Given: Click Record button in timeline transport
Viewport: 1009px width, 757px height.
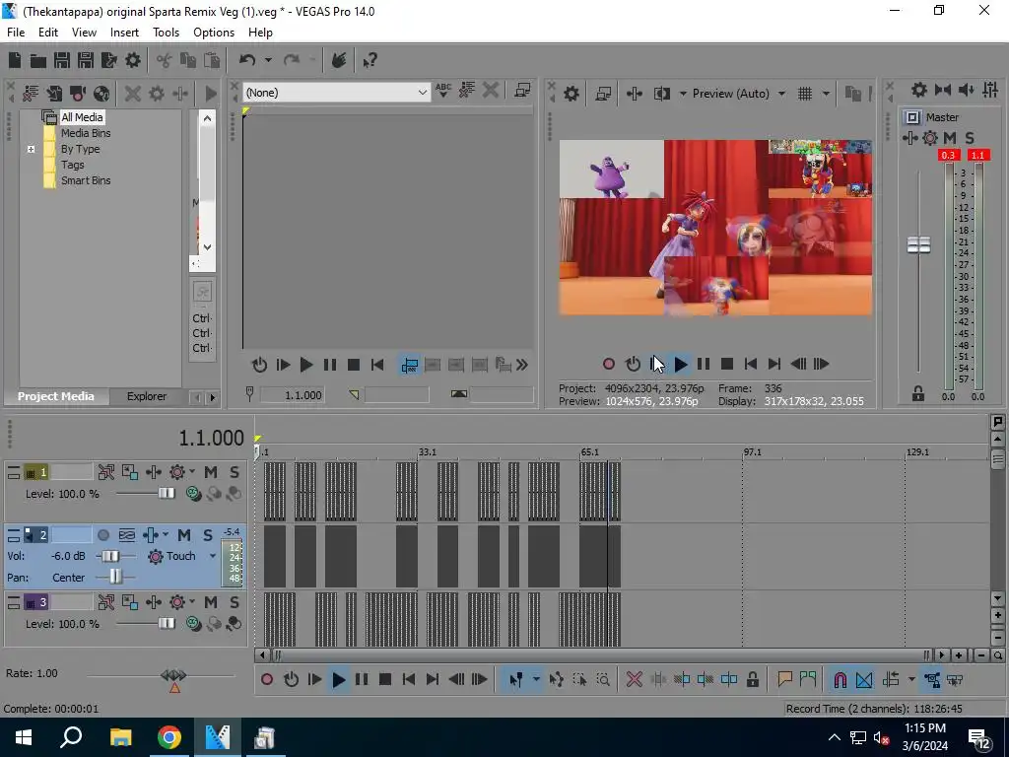Looking at the screenshot, I should [x=267, y=680].
